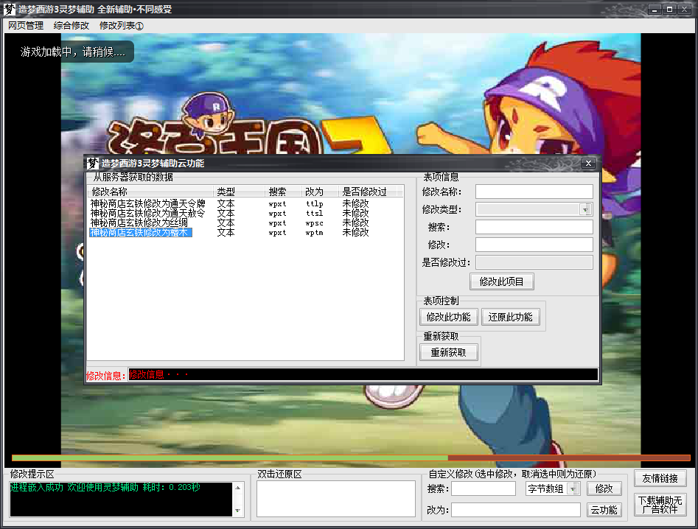Minimize the main window
Viewport: 698px width, 529px height.
click(655, 9)
